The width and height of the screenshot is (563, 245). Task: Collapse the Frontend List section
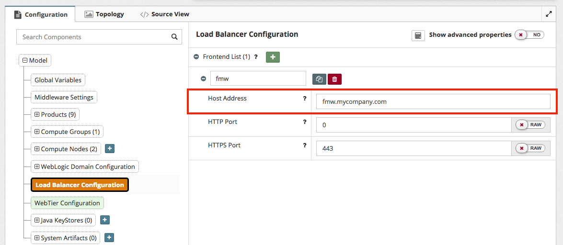coord(196,57)
